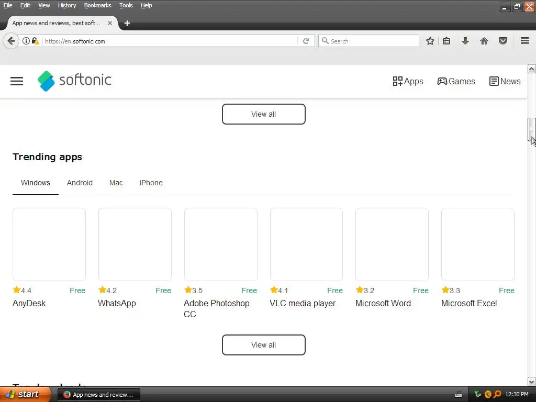This screenshot has height=402, width=536.
Task: Click the VLC media player title
Action: (303, 303)
